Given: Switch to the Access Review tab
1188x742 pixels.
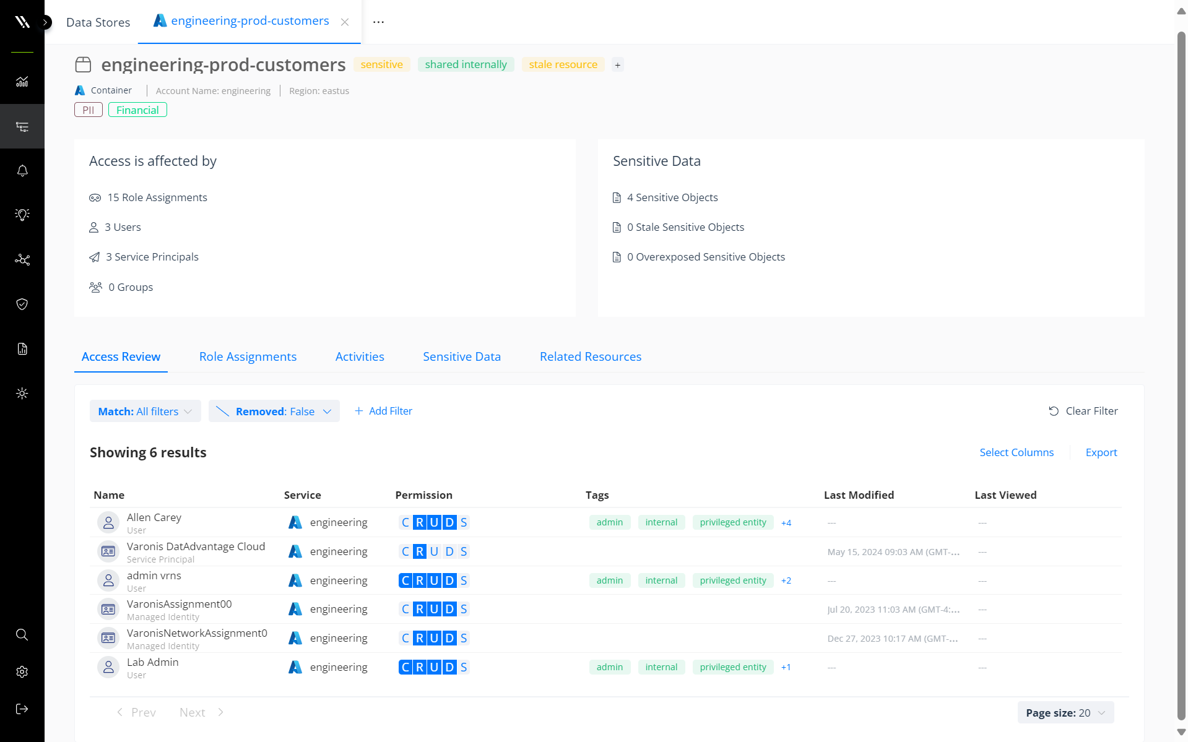Looking at the screenshot, I should click(121, 356).
